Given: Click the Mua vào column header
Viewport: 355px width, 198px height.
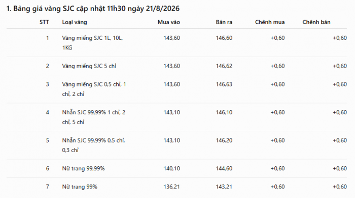Looking at the screenshot, I should pos(169,22).
